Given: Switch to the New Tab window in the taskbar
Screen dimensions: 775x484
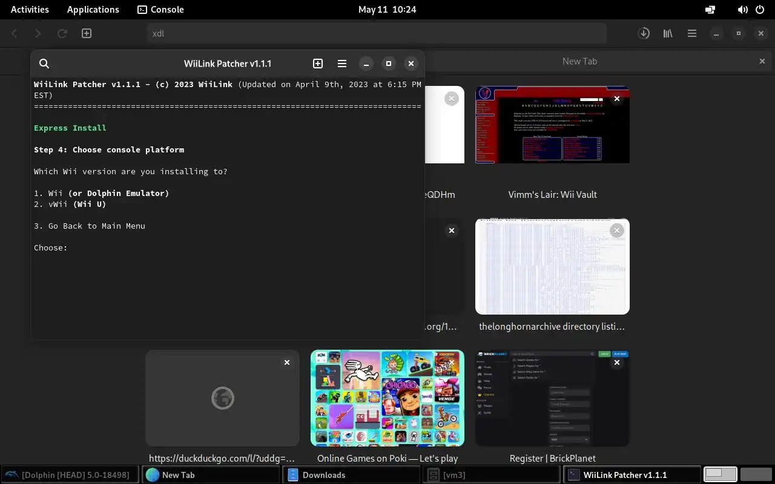Looking at the screenshot, I should point(211,475).
